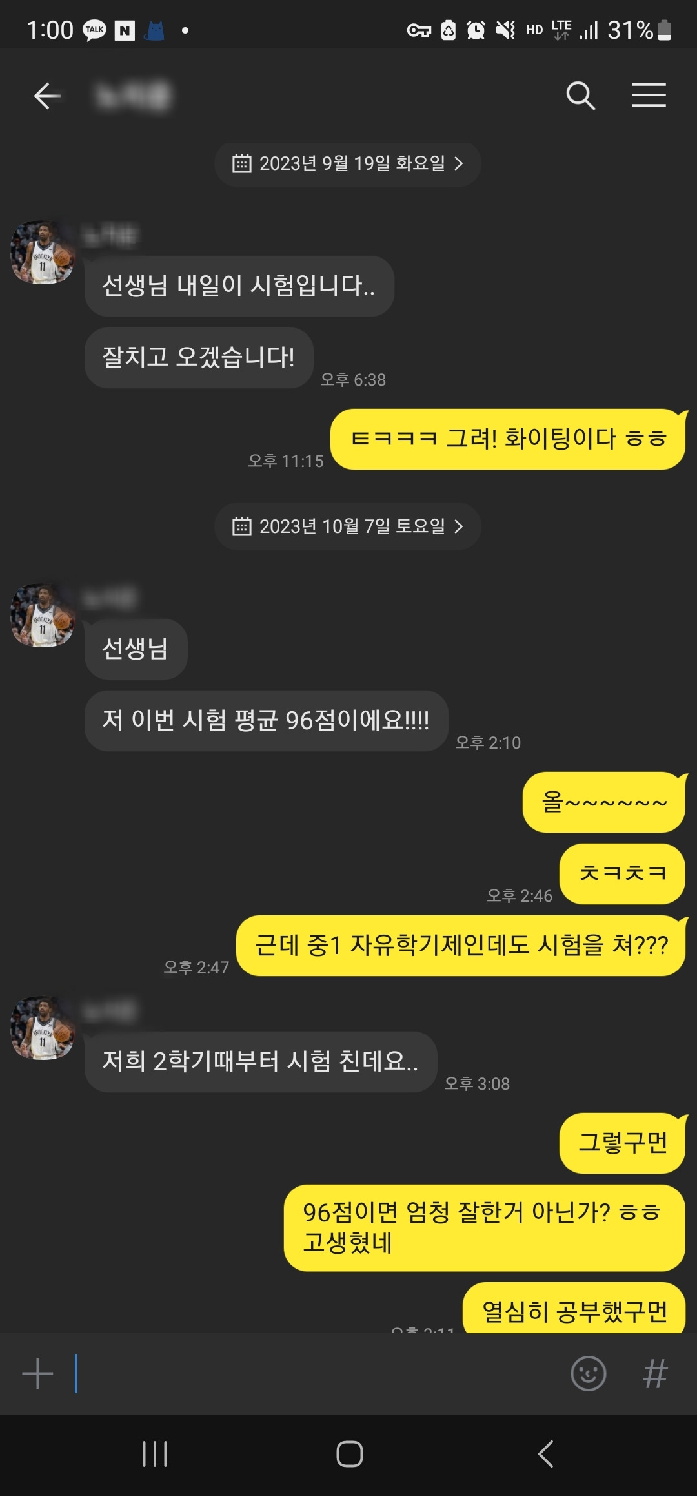This screenshot has width=697, height=1496.
Task: Tap the back arrow in chat header
Action: tap(47, 96)
